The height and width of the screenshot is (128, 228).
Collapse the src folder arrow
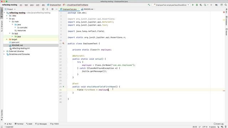[7, 19]
